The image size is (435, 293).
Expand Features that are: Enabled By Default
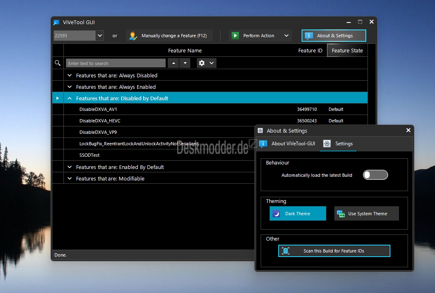click(70, 167)
